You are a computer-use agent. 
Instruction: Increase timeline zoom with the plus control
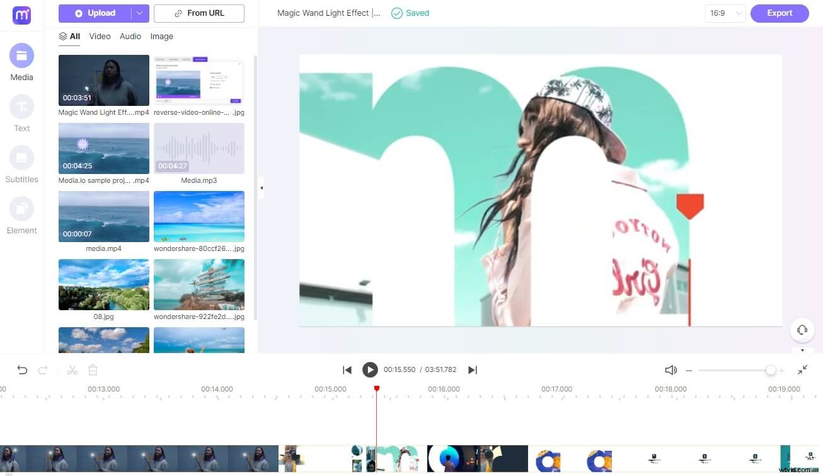pos(782,370)
